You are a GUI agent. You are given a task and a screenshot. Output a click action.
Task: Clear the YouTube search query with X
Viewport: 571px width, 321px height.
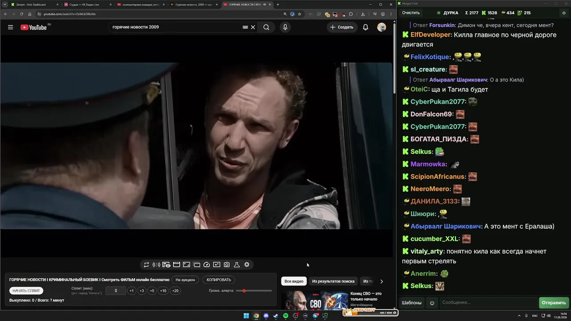253,27
